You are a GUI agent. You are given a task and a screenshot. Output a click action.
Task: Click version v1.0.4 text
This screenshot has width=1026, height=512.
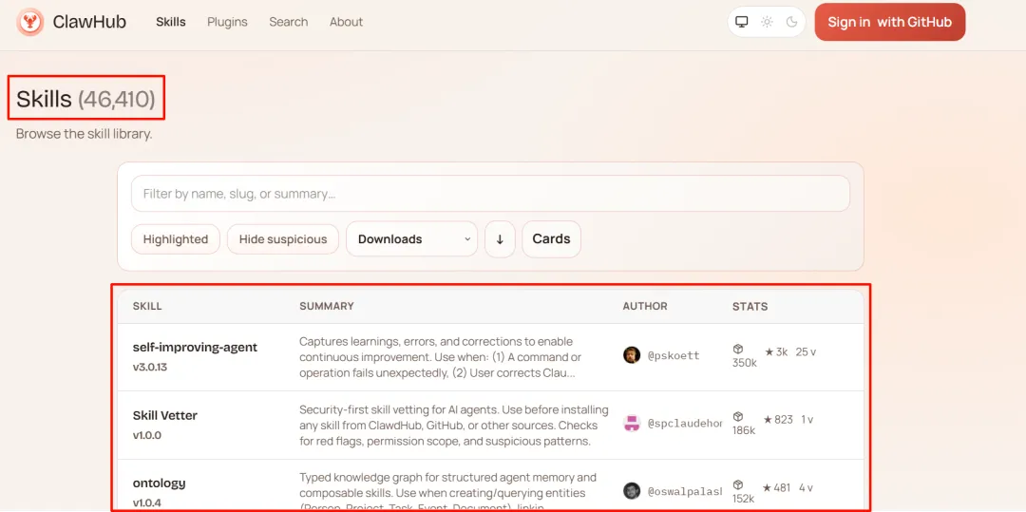coord(146,503)
